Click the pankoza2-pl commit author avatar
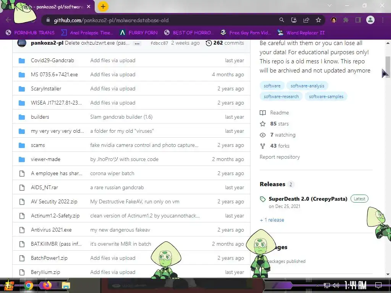 click(22, 43)
